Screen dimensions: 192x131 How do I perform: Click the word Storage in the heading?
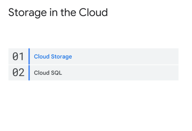27,13
